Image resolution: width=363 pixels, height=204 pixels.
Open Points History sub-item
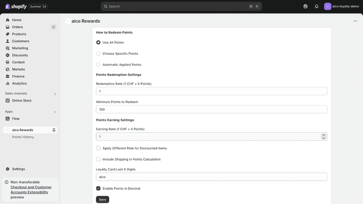(x=23, y=137)
